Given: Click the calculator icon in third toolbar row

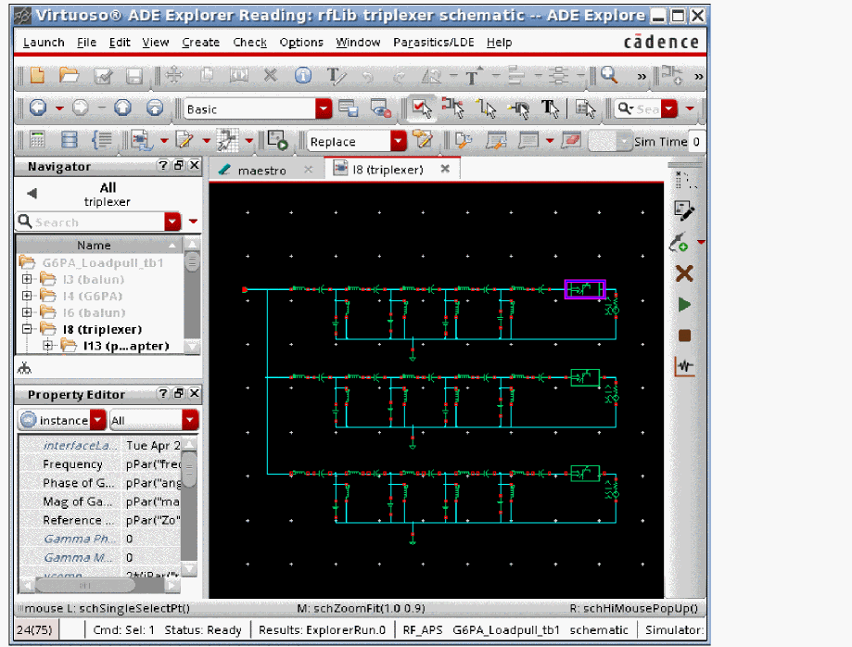Looking at the screenshot, I should (x=37, y=141).
